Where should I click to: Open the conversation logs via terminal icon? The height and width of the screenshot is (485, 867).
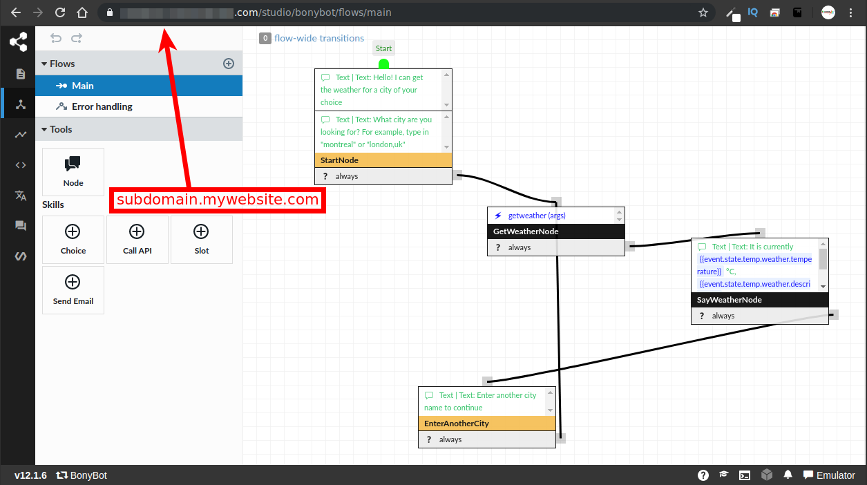(745, 475)
